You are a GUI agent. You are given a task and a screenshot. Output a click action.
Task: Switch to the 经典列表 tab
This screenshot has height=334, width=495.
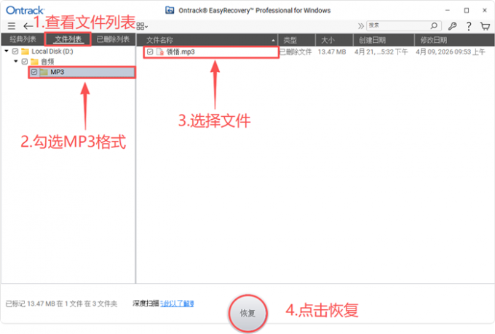pyautogui.click(x=23, y=39)
